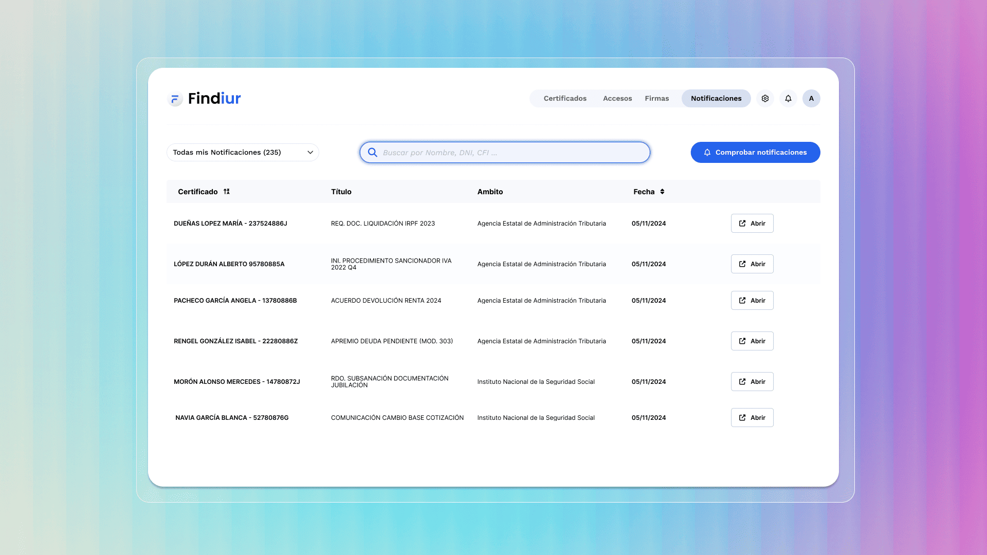The height and width of the screenshot is (555, 987).
Task: Select the Notificaciones tab
Action: pos(716,99)
